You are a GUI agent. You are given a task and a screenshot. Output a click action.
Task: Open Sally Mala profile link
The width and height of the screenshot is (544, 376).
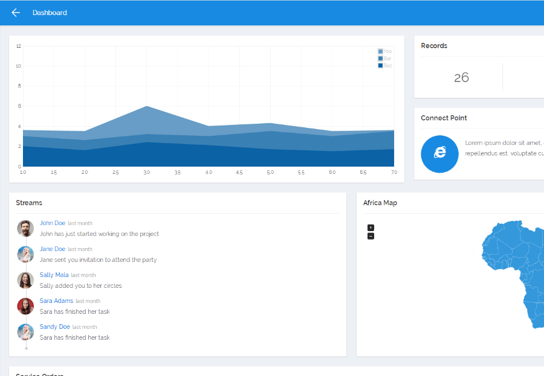coord(54,275)
